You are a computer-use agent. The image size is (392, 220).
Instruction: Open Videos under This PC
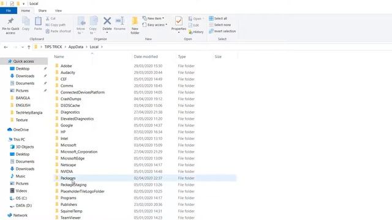point(21,191)
